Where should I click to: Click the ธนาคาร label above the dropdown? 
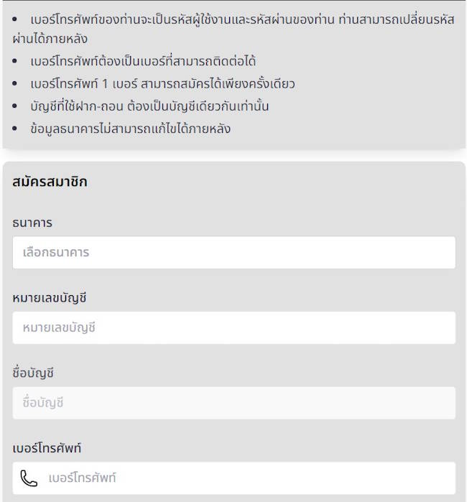tap(32, 223)
